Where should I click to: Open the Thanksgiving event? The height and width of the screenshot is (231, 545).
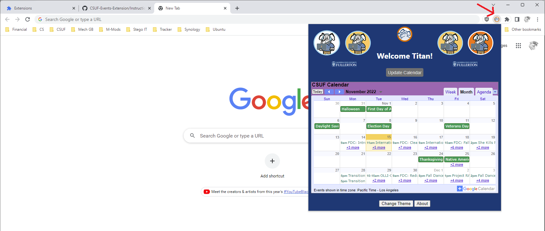coord(431,159)
